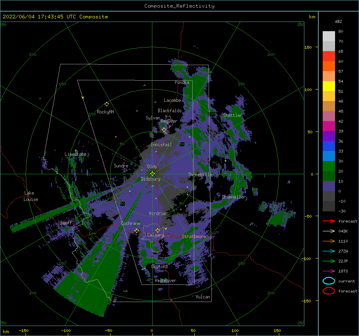Click the magenta 18TS arrow icon
The height and width of the screenshot is (336, 359).
pyautogui.click(x=329, y=271)
